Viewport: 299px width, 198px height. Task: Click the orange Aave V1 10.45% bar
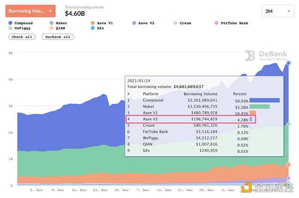(253, 113)
